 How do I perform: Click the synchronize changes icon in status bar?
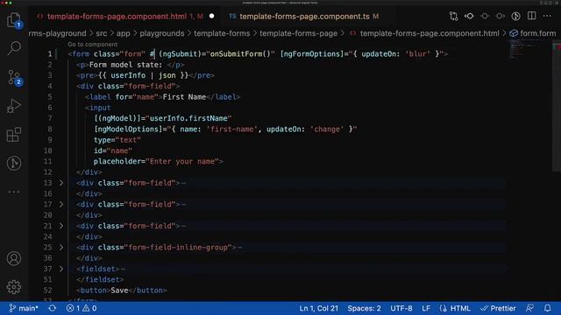[x=53, y=308]
